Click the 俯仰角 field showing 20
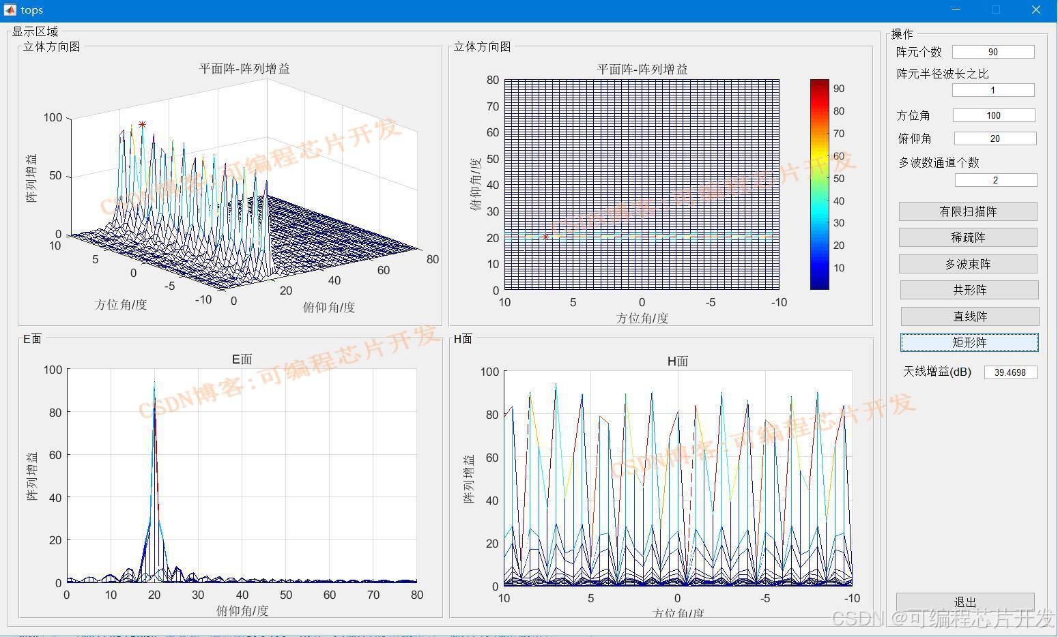The image size is (1058, 637). coord(995,138)
